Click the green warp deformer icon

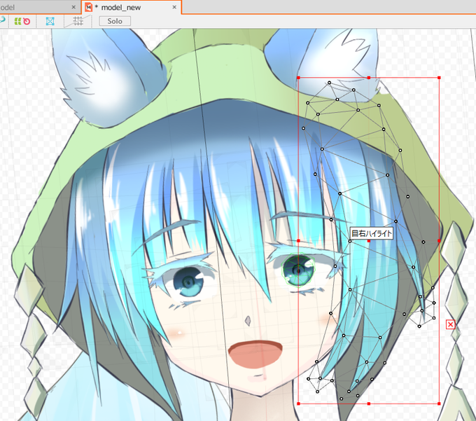18,21
